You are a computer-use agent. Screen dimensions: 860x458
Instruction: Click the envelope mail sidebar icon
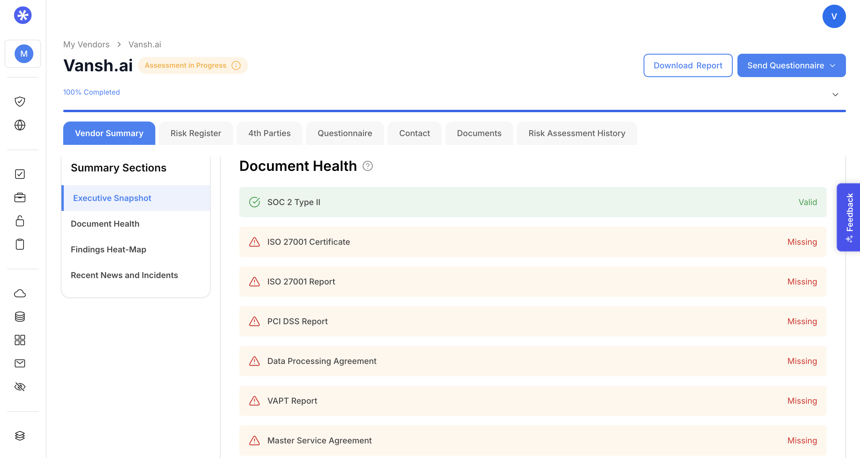(x=20, y=363)
